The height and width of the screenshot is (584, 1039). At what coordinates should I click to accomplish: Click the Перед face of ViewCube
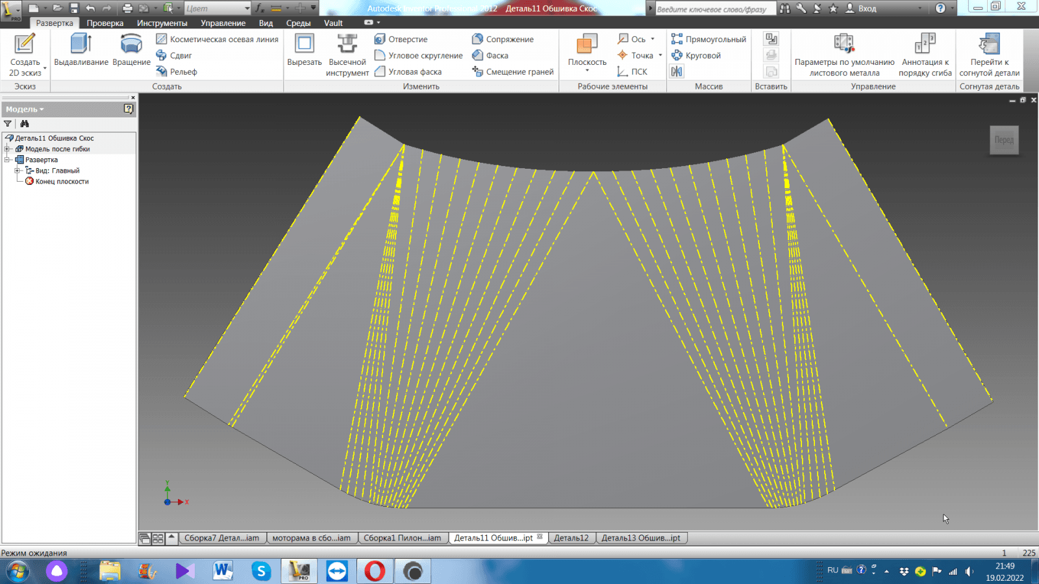pos(1003,140)
